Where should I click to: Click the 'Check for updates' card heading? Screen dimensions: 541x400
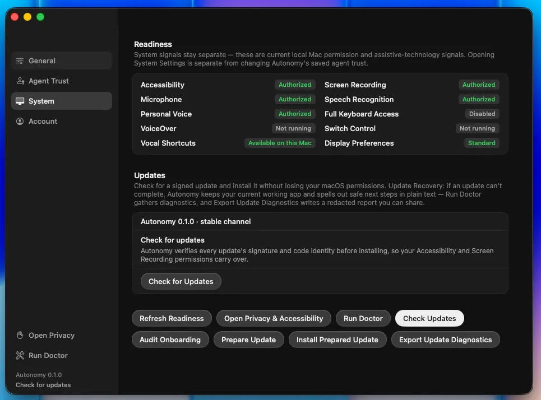(x=173, y=240)
